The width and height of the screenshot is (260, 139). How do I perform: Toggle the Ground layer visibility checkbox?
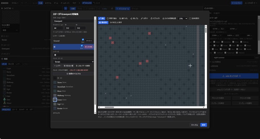tap(83, 39)
